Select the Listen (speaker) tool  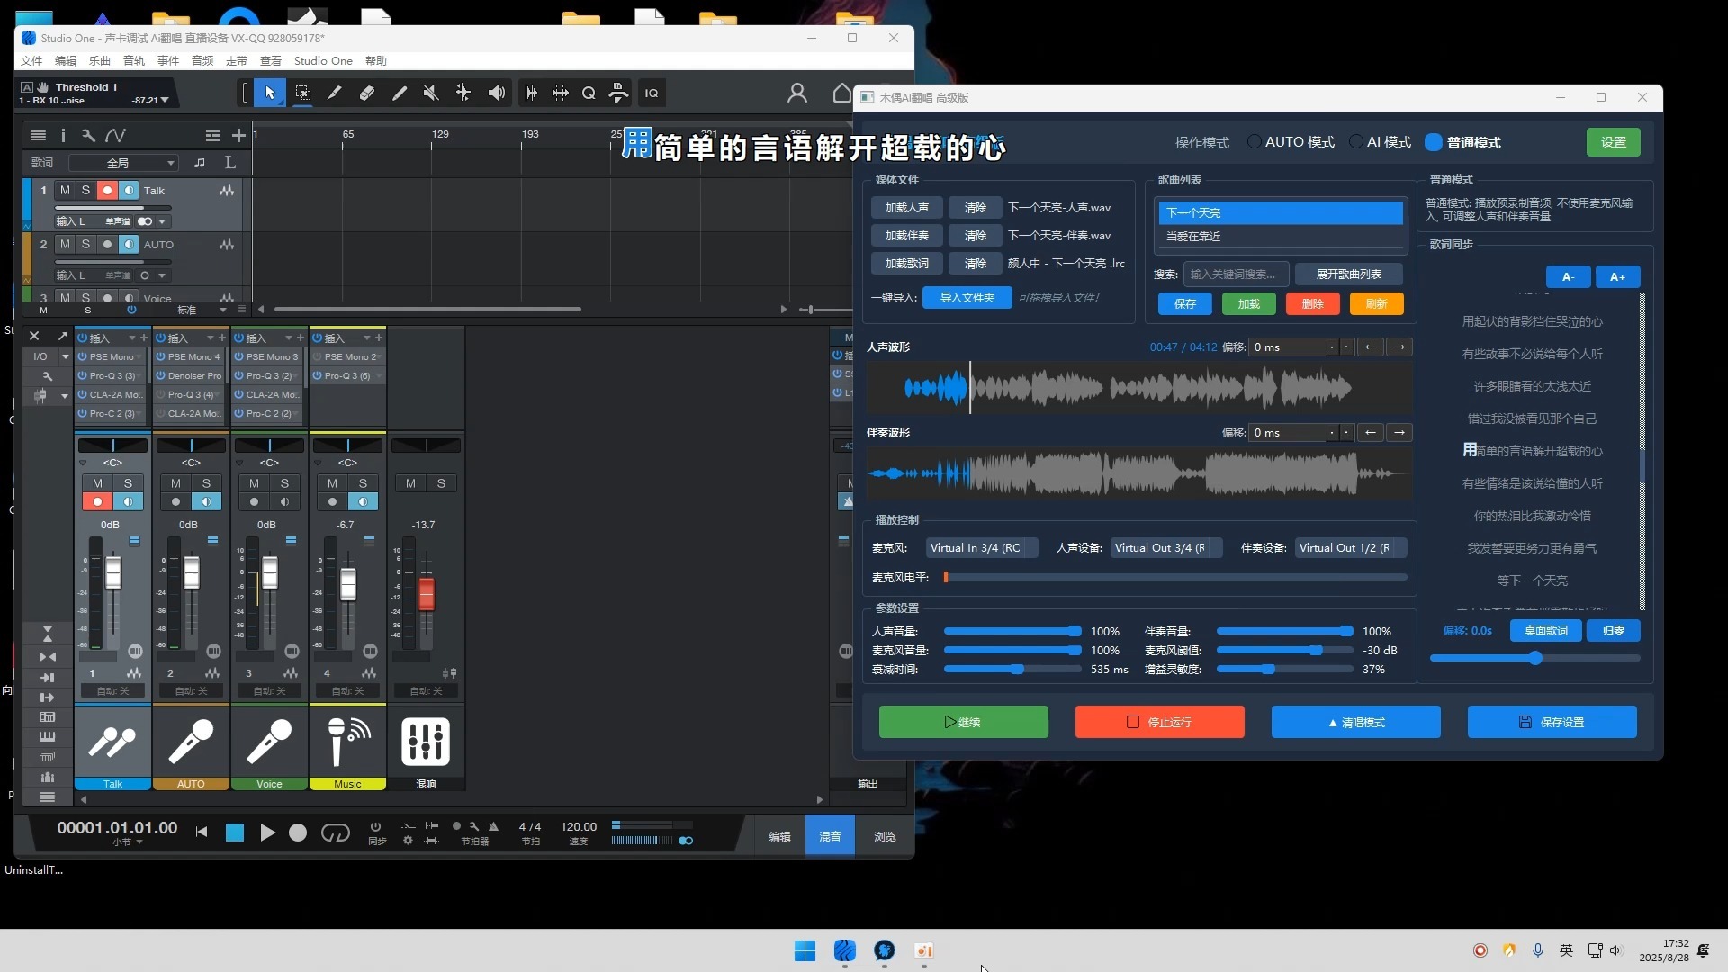click(496, 93)
